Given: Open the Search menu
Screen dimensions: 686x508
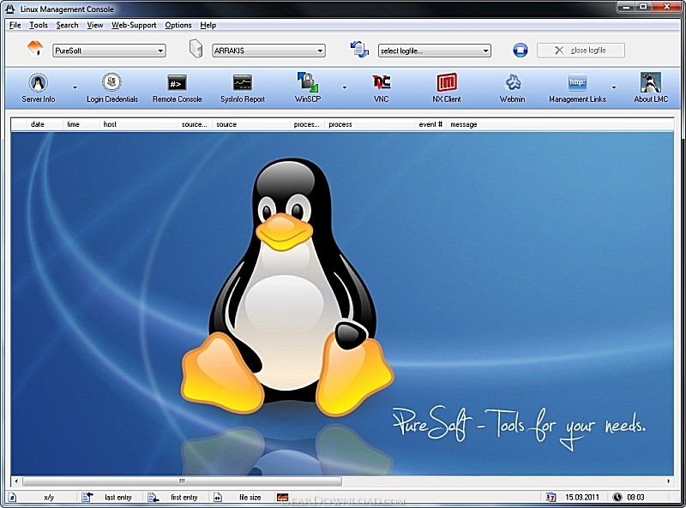Looking at the screenshot, I should point(67,25).
